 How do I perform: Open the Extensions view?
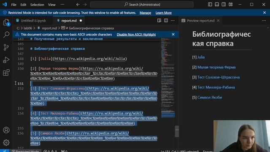6,73
